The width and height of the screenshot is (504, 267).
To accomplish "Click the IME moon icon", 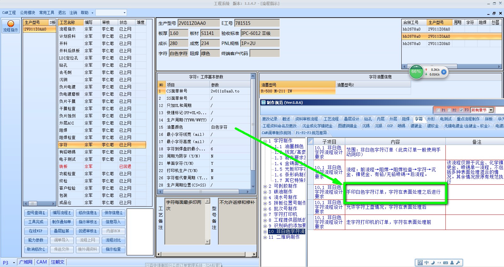I will tap(433, 263).
